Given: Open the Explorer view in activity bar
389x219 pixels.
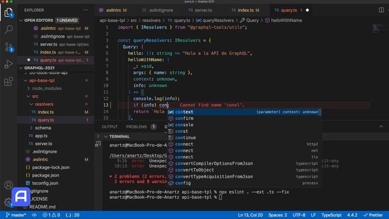Looking at the screenshot, I should [x=9, y=12].
